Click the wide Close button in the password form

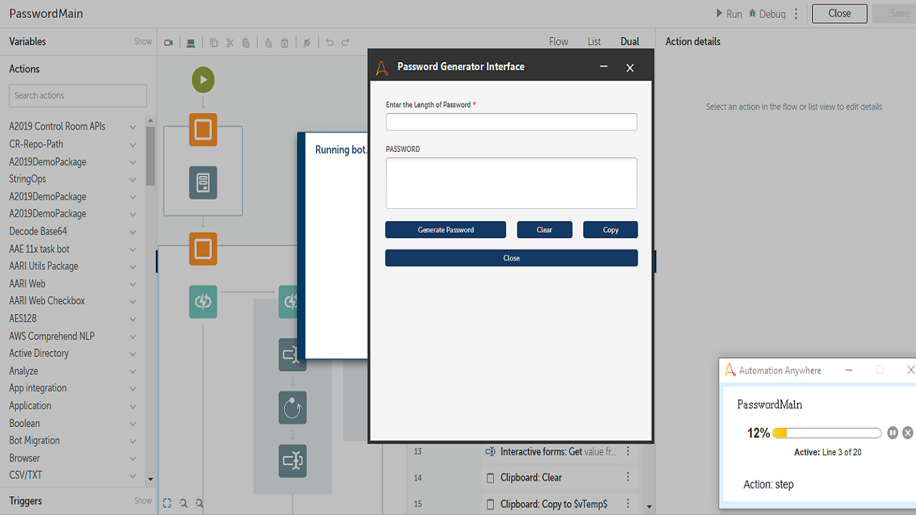pyautogui.click(x=512, y=258)
